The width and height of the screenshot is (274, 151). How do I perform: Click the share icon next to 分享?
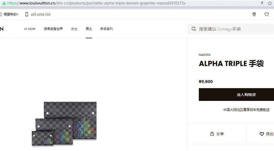212,134
